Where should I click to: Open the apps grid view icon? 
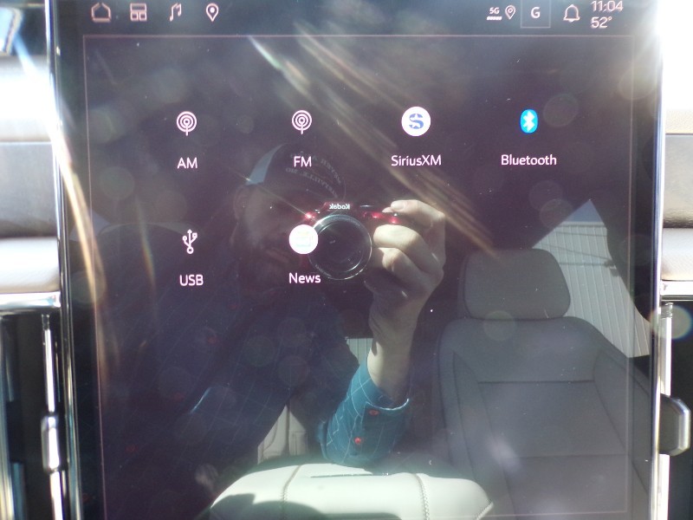point(139,12)
